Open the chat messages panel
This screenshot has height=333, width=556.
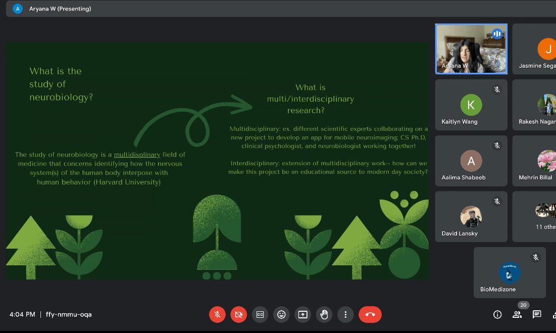pyautogui.click(x=537, y=314)
